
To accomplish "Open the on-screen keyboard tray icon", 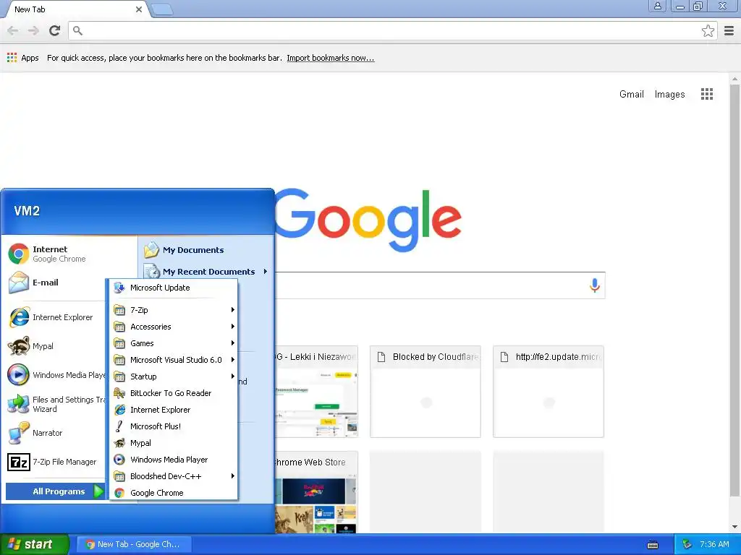I will click(653, 545).
